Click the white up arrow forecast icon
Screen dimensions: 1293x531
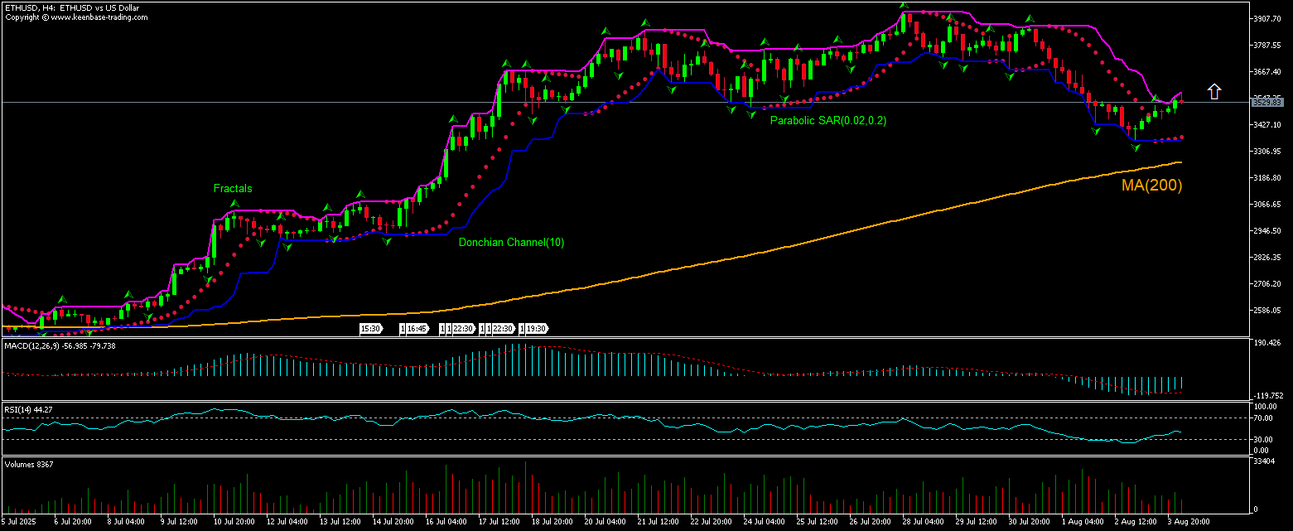(x=1213, y=91)
